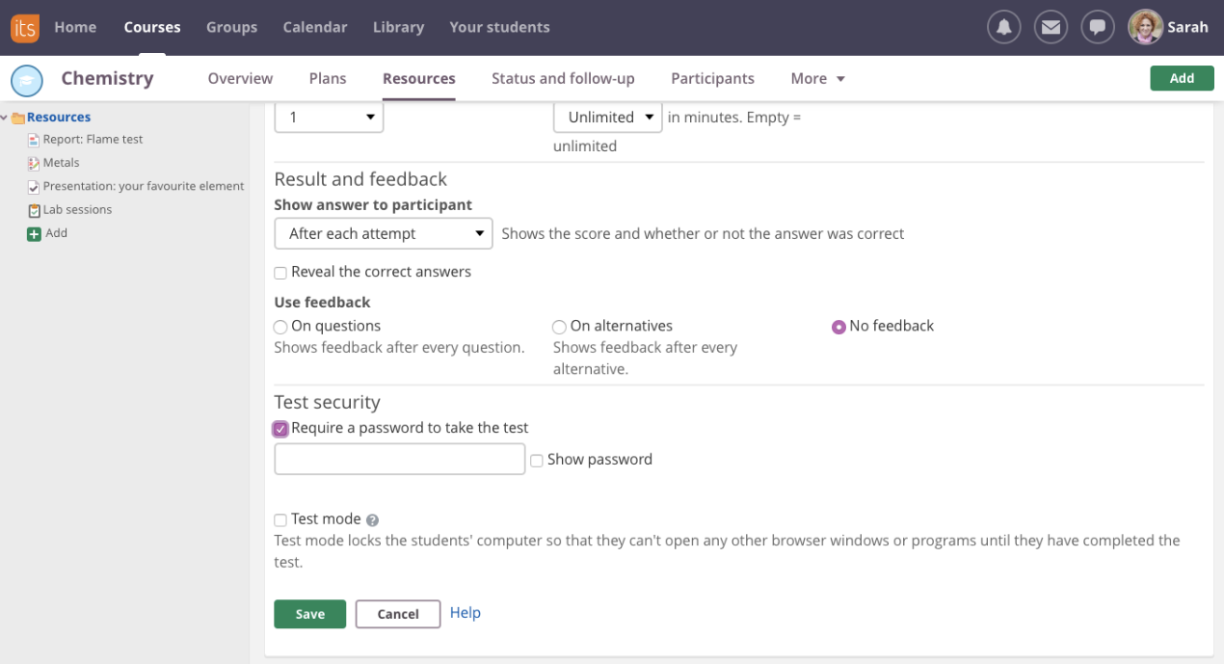Open the notifications bell icon

[x=1003, y=27]
